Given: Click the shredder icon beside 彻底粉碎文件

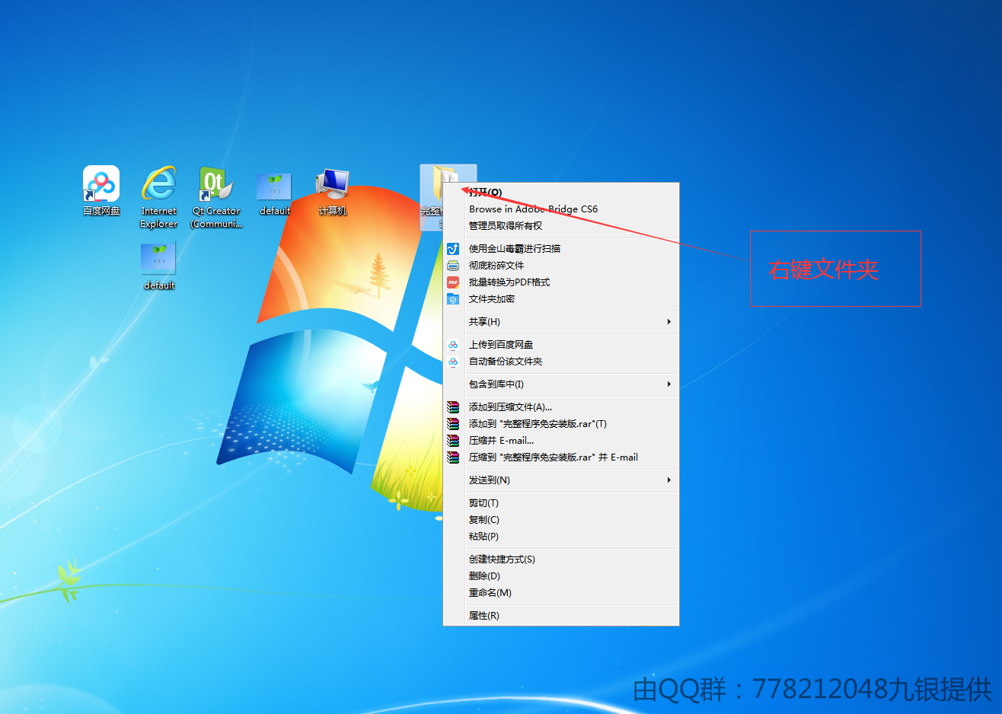Looking at the screenshot, I should tap(453, 266).
